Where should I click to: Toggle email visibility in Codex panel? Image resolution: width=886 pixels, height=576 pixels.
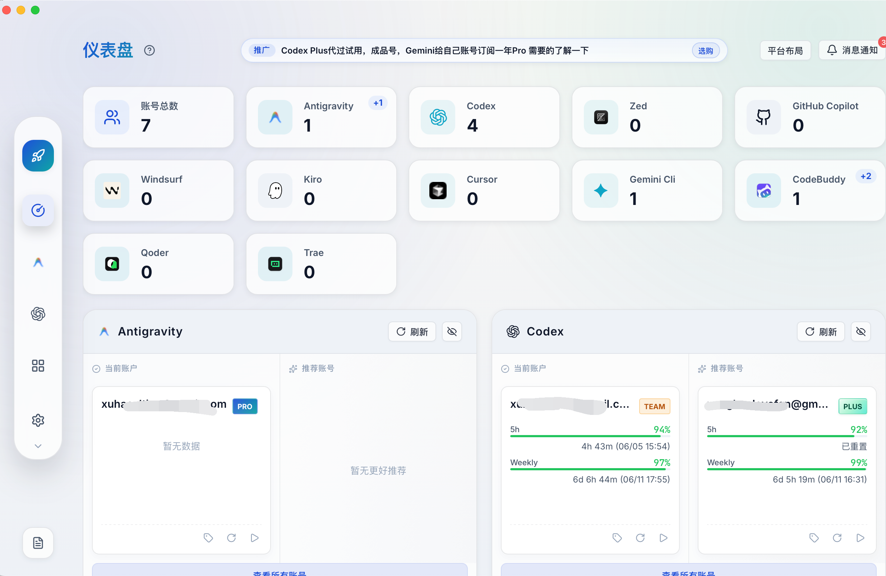pyautogui.click(x=861, y=332)
